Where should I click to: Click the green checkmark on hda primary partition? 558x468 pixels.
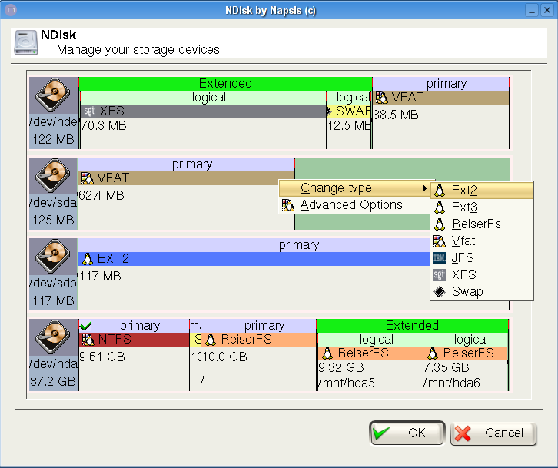pos(85,326)
